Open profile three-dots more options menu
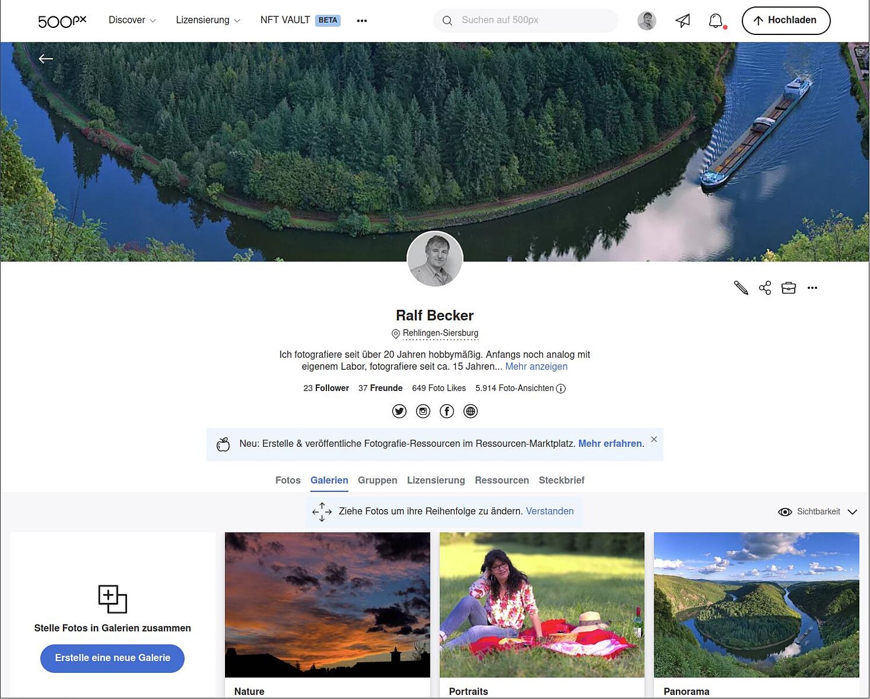870x699 pixels. 812,288
